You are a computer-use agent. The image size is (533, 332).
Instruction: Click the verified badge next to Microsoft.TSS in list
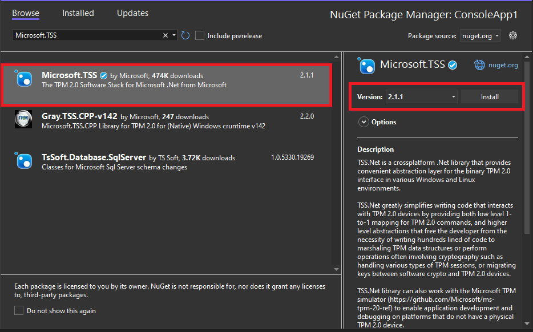[x=104, y=75]
